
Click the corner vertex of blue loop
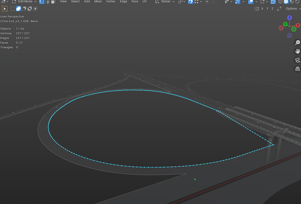[x=273, y=145]
